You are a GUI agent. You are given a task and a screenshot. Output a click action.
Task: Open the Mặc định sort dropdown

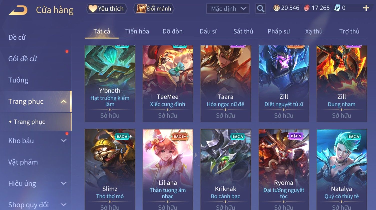tap(228, 9)
